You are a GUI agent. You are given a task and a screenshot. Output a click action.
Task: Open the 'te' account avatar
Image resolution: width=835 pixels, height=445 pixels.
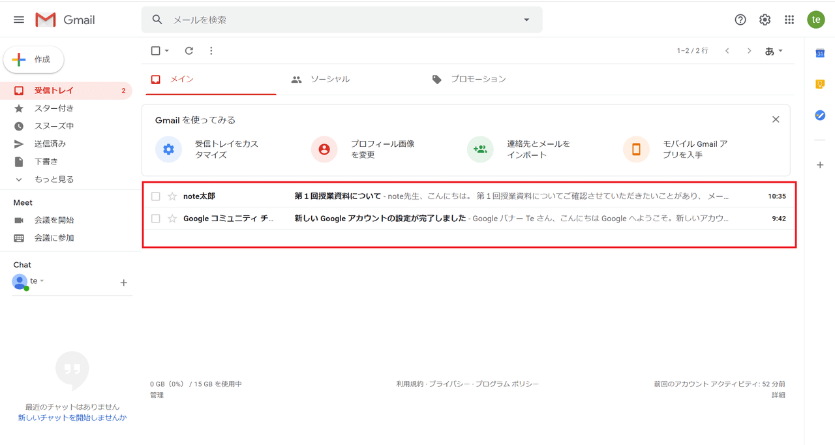click(x=816, y=20)
